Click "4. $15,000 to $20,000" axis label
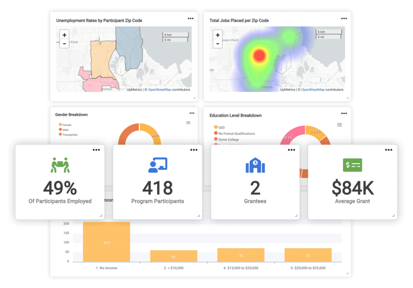This screenshot has width=413, height=288. tap(241, 268)
